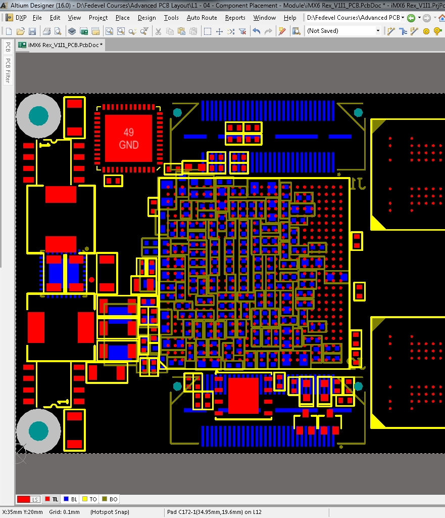Click the red 49 GND center pad

(128, 139)
